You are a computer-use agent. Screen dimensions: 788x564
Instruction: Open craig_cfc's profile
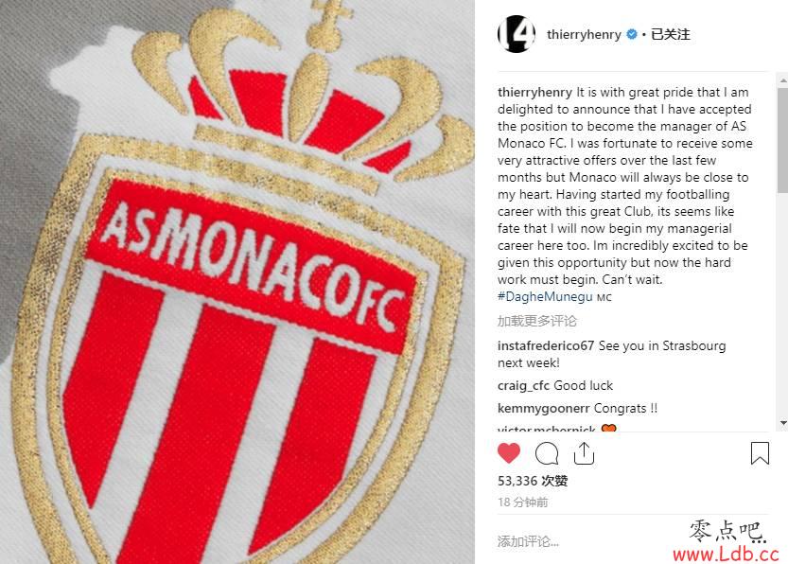point(523,385)
